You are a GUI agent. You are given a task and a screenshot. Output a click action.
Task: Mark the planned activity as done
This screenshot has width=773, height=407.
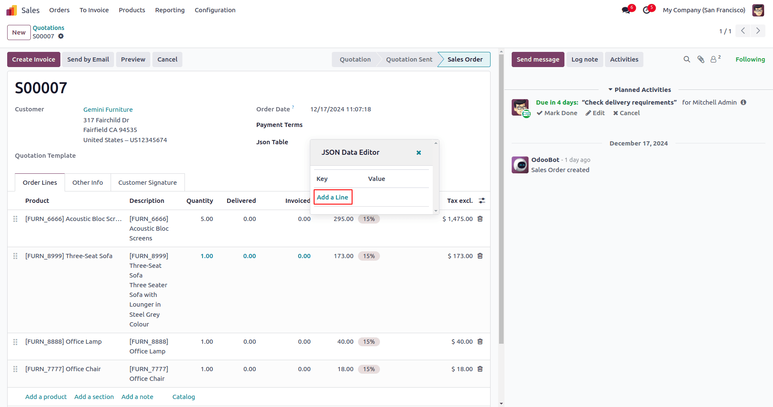click(x=557, y=113)
